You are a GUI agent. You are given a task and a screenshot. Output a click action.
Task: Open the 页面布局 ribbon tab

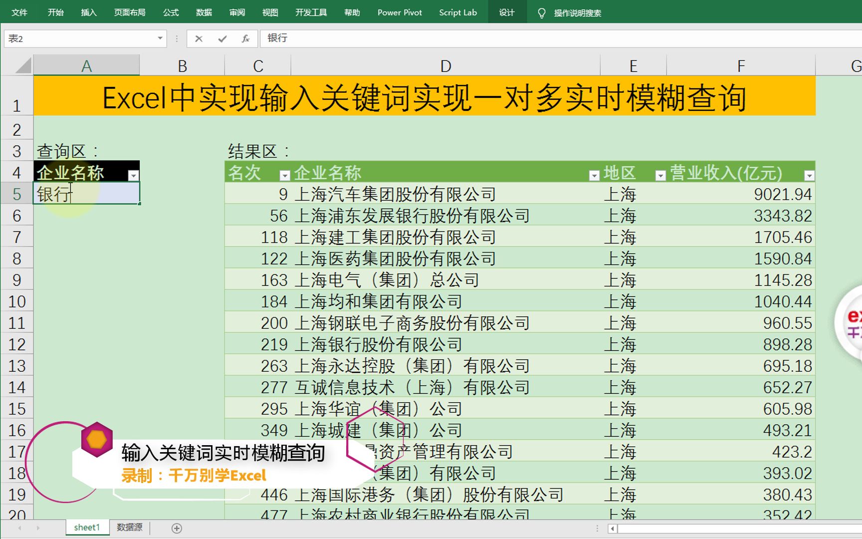click(x=130, y=12)
